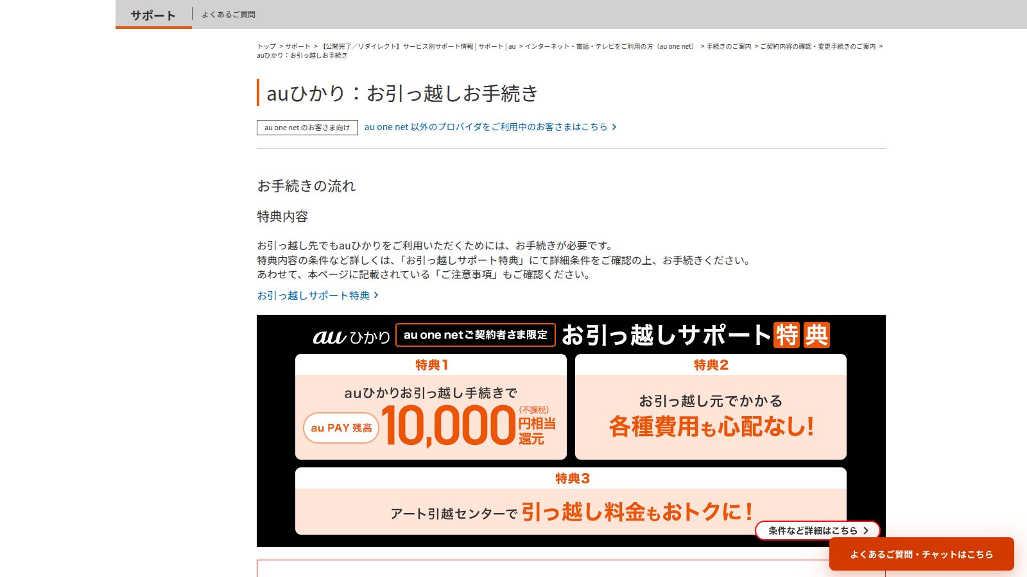The image size is (1027, 577).
Task: Click the 特典1 10,000円相当還元 card
Action: (431, 406)
